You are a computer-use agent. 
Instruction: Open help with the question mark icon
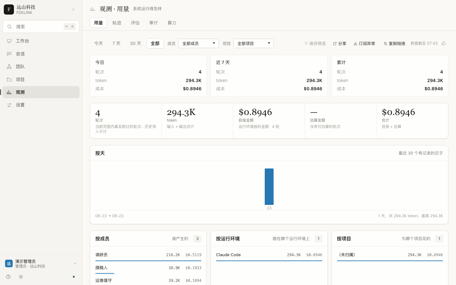click(8, 277)
